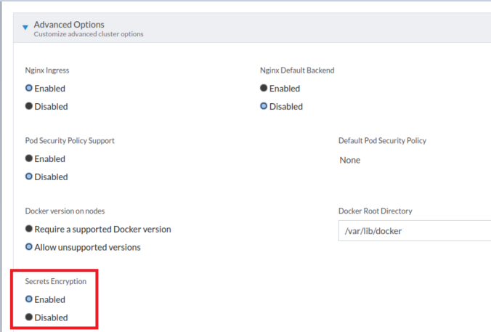This screenshot has height=332, width=491.
Task: Click the Nginx Default Backend heading
Action: (x=296, y=70)
